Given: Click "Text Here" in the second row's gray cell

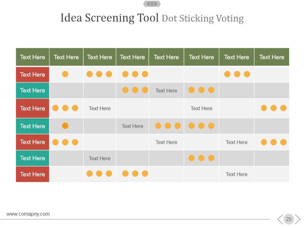Looking at the screenshot, I should [166, 91].
